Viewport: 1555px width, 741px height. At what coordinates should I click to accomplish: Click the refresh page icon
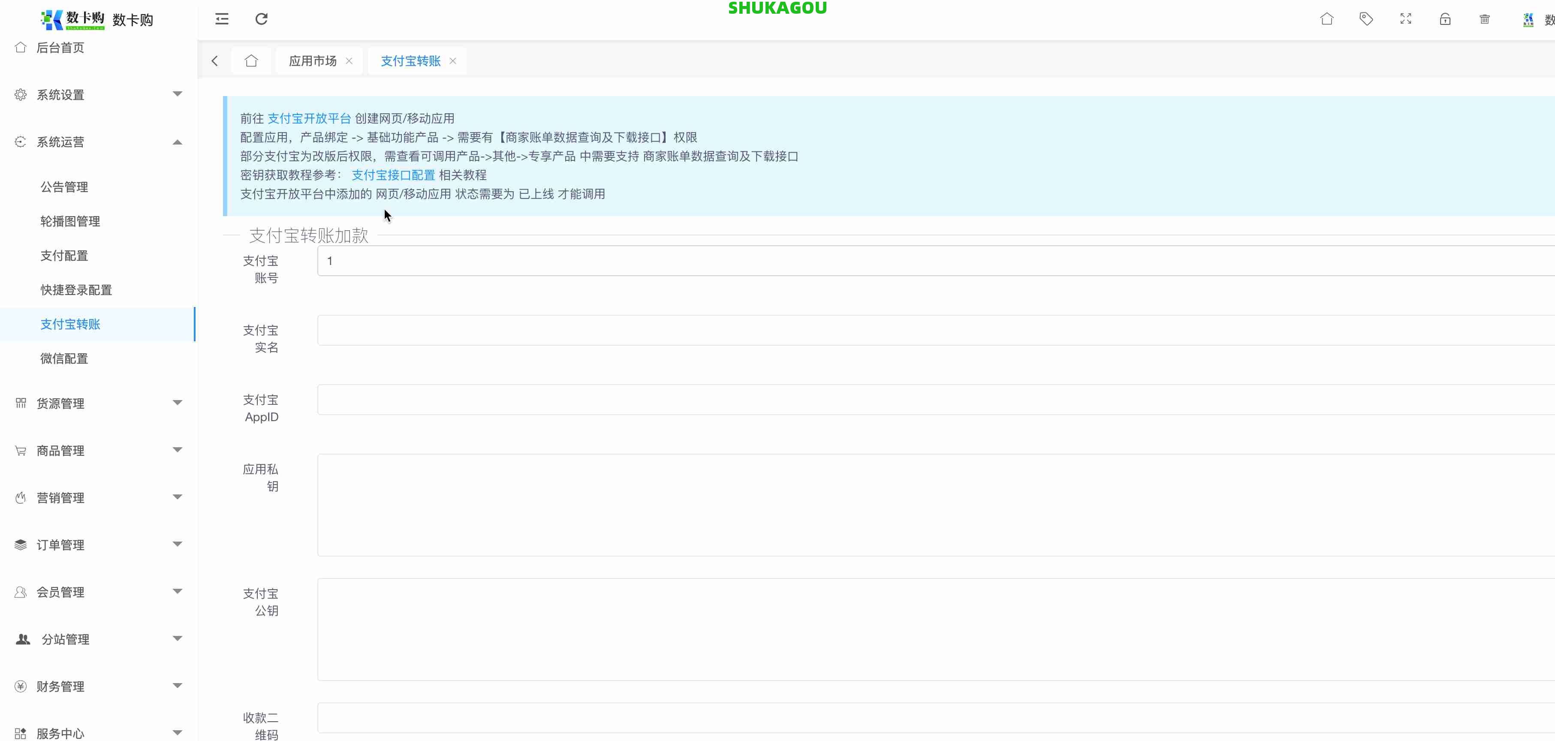coord(261,19)
